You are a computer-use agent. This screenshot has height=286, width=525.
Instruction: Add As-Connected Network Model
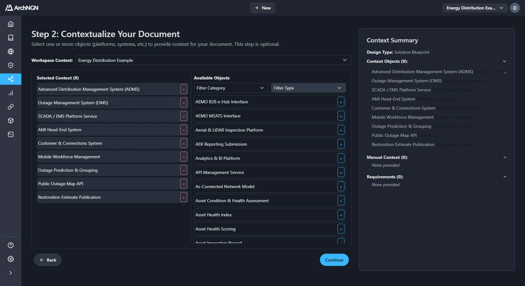pos(341,186)
